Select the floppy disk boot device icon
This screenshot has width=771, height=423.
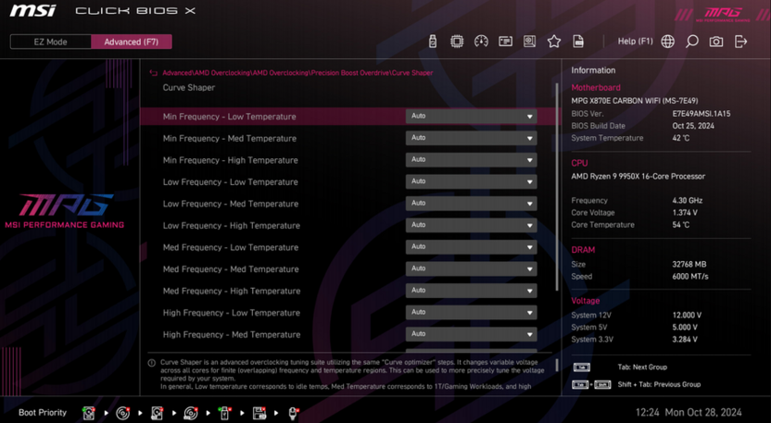[259, 413]
